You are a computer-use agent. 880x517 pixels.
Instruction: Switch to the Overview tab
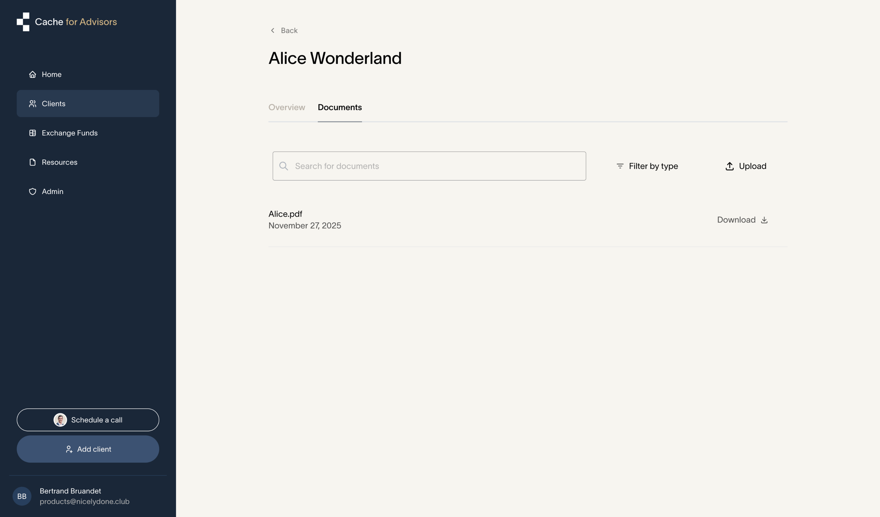287,107
